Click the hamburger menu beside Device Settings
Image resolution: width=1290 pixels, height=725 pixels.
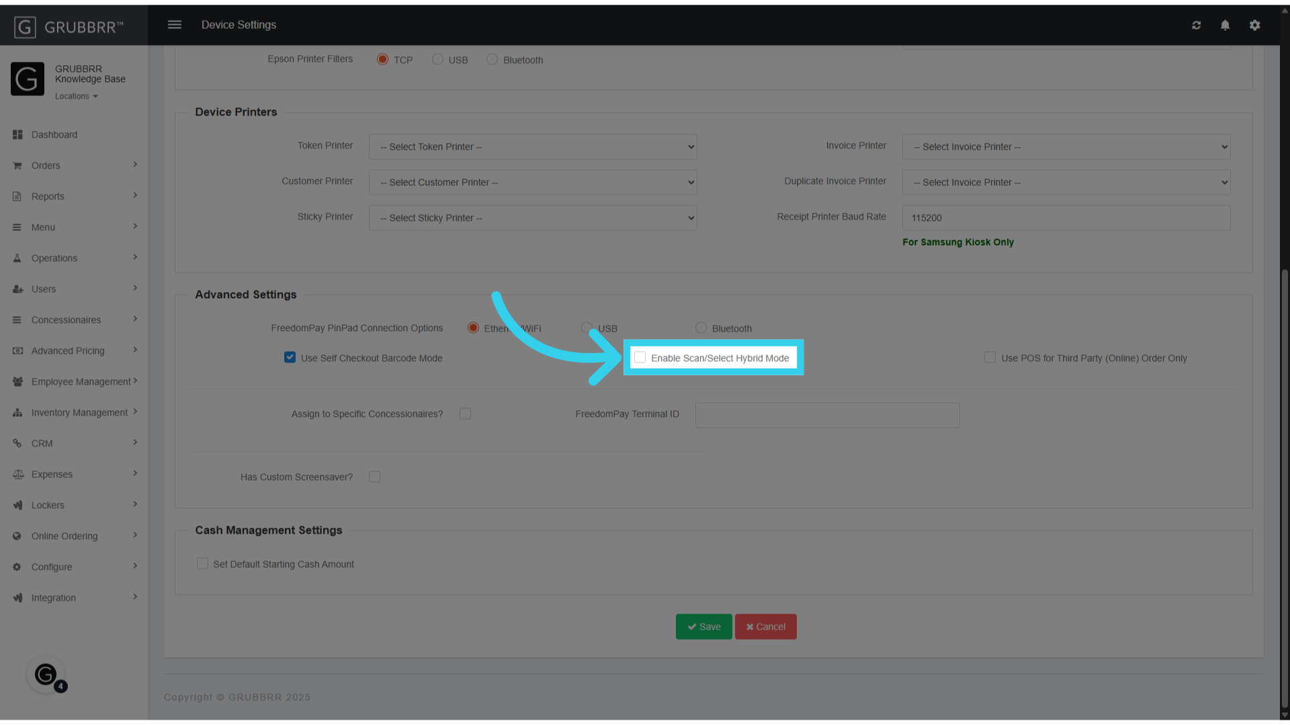(175, 24)
